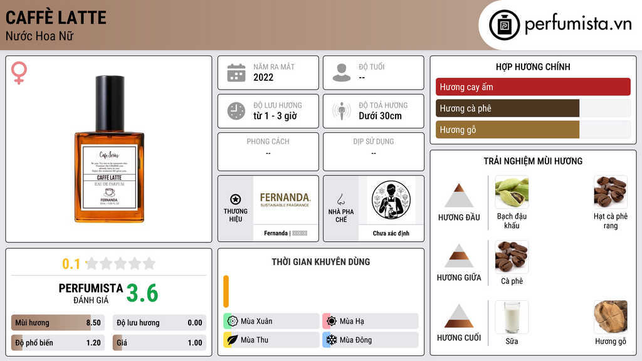Click the Giá 1.00 rating bar
The image size is (642, 361).
159,343
